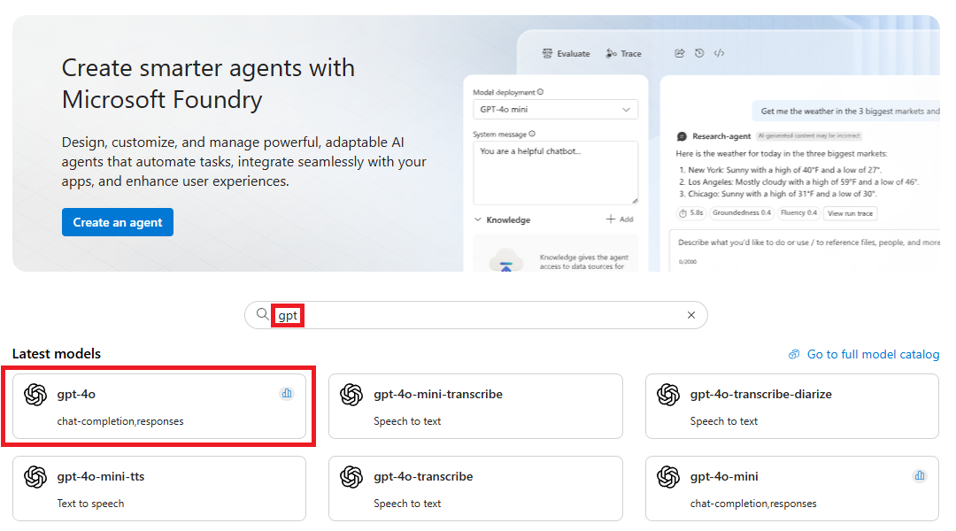Click the Create an agent button
This screenshot has width=956, height=531.
(118, 222)
